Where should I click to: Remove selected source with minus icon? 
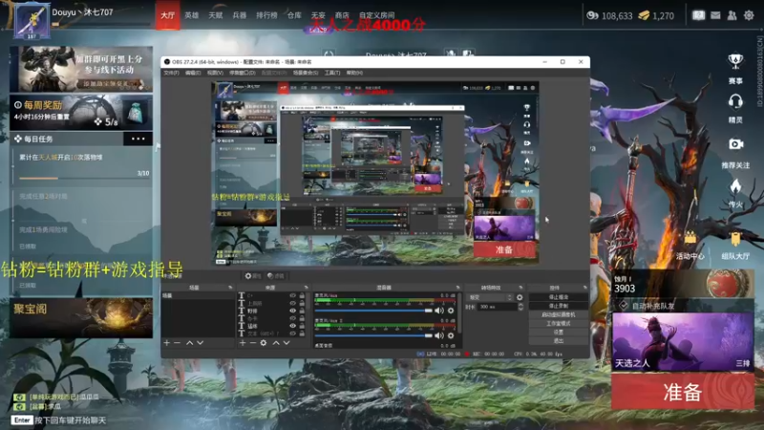253,343
